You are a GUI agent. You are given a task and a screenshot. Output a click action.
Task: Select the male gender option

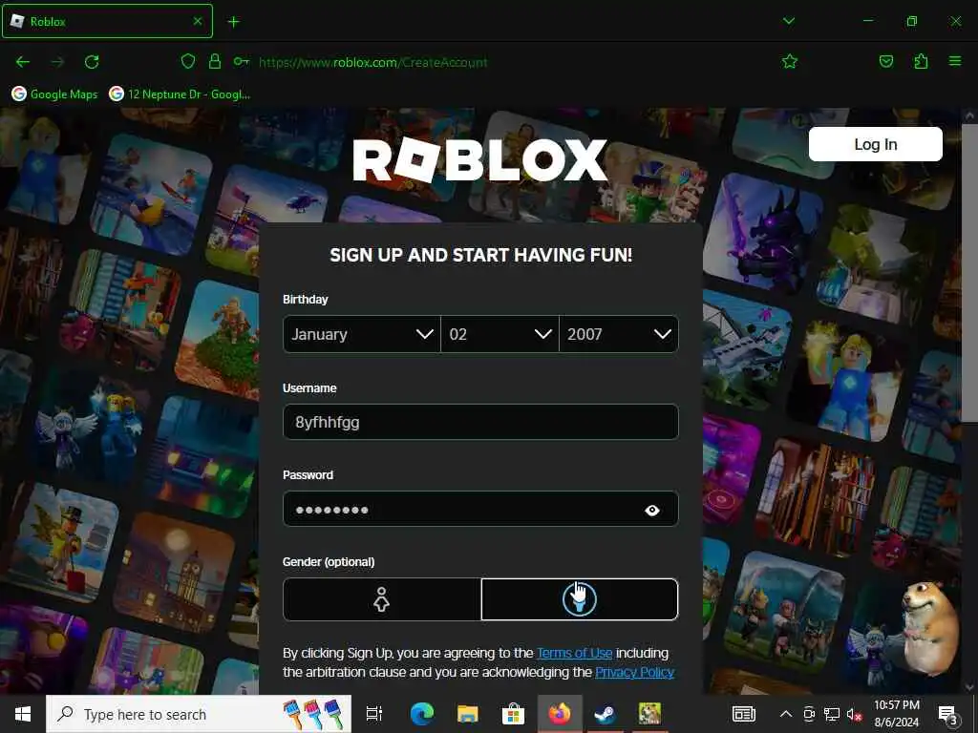coord(580,599)
